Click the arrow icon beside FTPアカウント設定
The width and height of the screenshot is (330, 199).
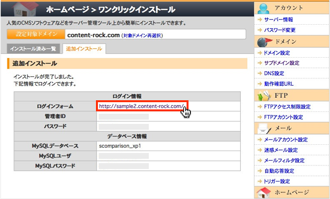(x=260, y=117)
